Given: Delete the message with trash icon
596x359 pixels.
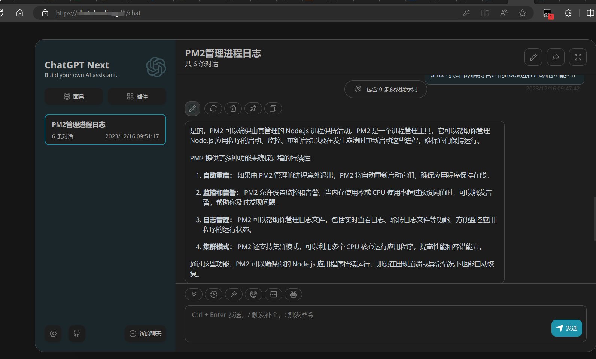Looking at the screenshot, I should (233, 108).
